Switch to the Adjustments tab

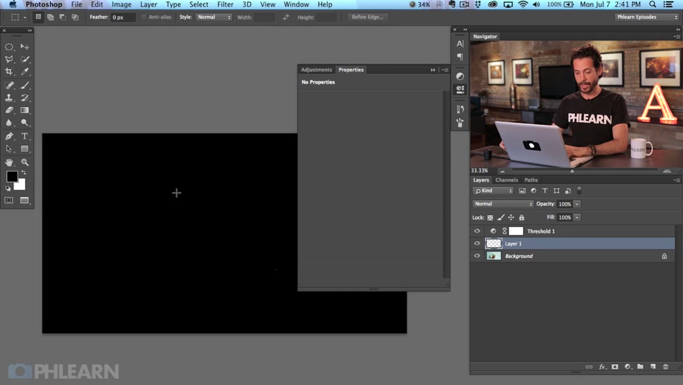316,69
